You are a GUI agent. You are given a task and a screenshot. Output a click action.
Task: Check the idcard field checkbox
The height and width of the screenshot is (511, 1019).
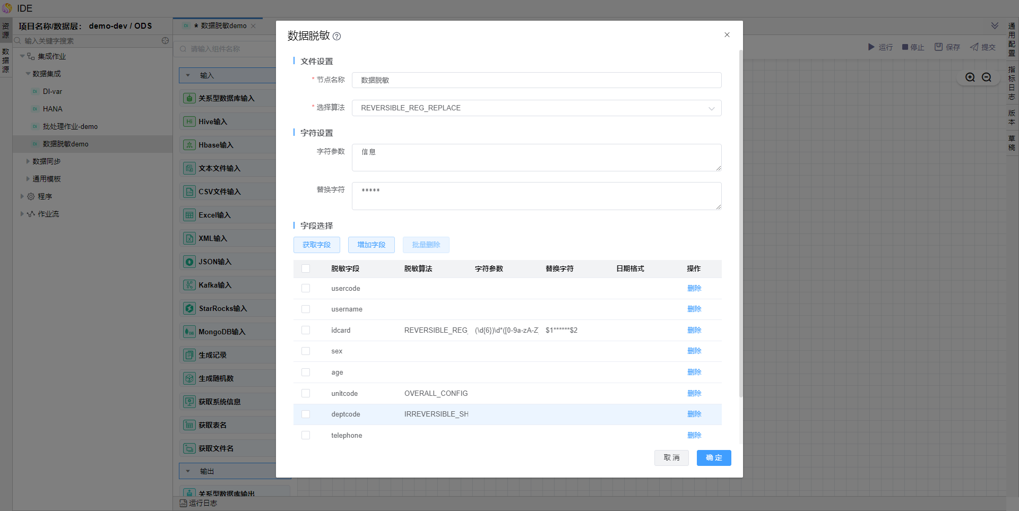tap(306, 330)
